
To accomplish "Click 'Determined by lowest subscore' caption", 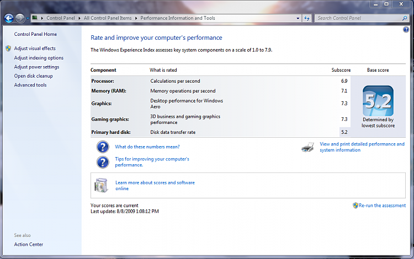I will (x=378, y=122).
